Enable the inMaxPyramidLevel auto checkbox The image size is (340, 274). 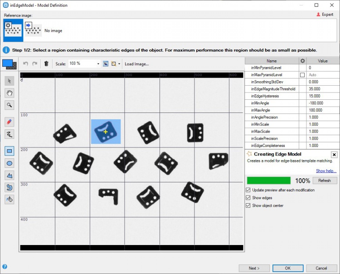[302, 75]
